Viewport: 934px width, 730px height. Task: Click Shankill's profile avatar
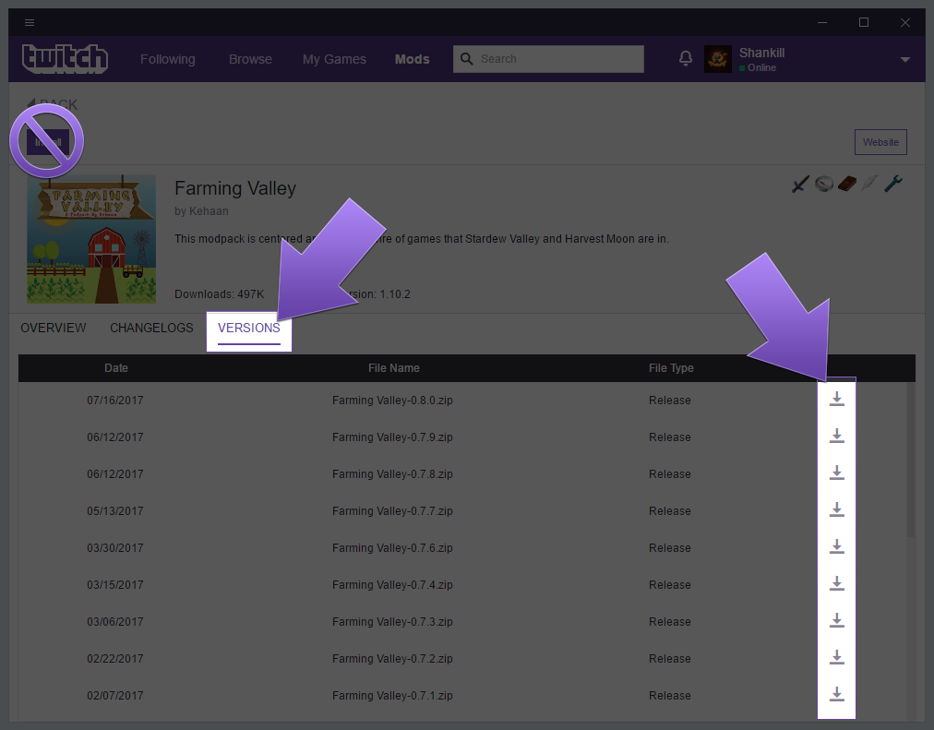point(718,59)
